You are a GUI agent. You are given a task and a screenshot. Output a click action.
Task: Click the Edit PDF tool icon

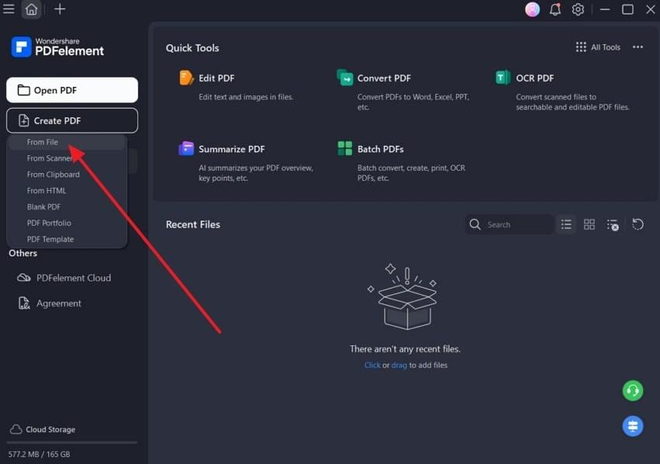(x=186, y=78)
